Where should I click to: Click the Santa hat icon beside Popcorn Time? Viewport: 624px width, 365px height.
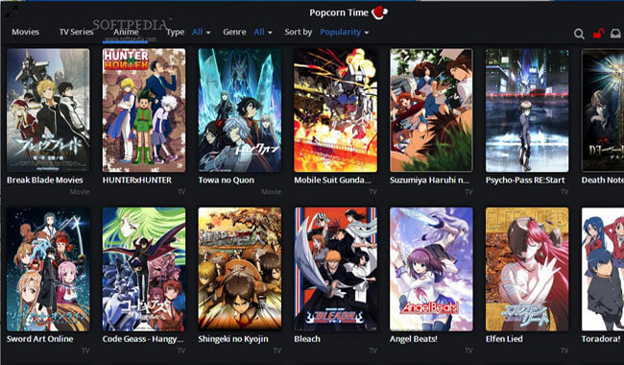tap(379, 12)
